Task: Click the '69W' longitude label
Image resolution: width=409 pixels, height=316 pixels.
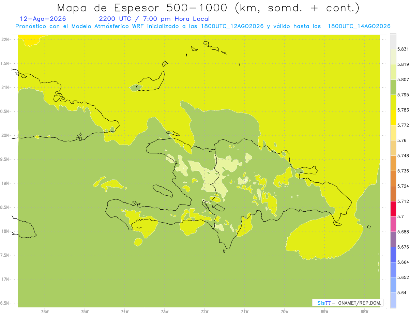Action: pos(324,312)
